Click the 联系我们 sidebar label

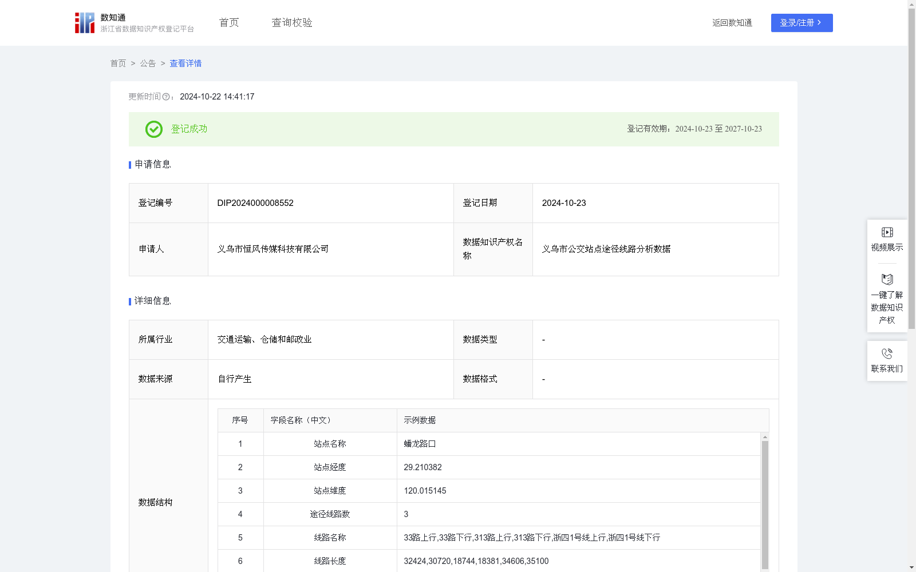coord(887,369)
